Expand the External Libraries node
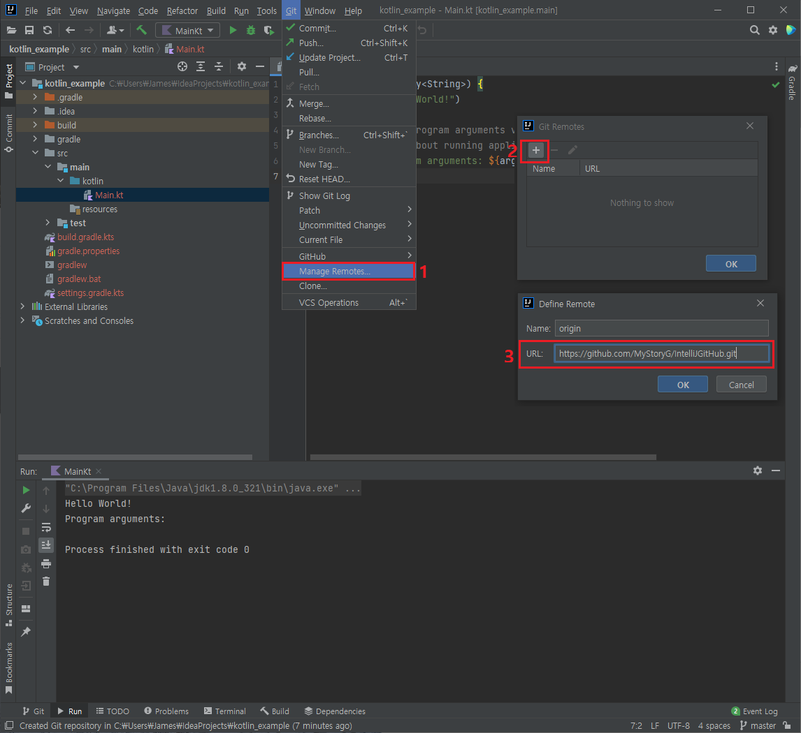The width and height of the screenshot is (801, 733). tap(22, 306)
